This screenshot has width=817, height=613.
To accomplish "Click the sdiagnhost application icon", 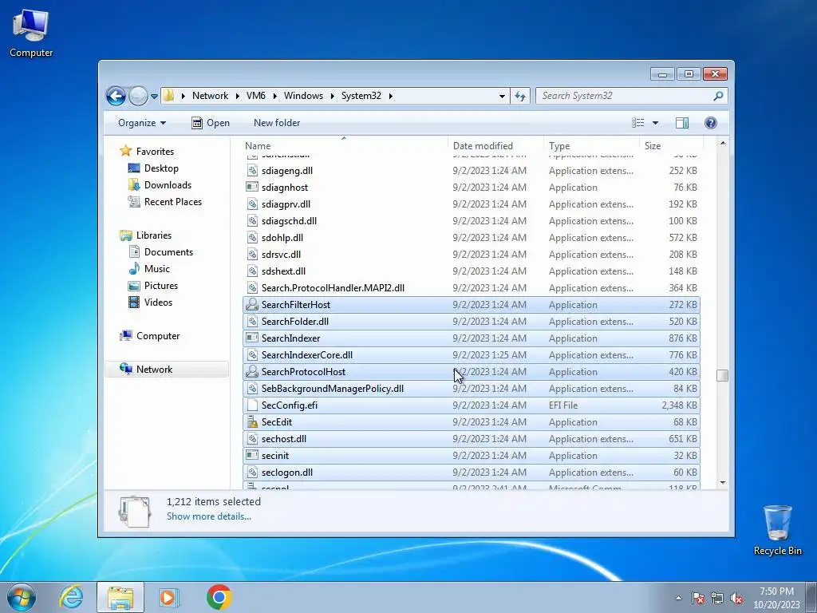I will [x=252, y=187].
